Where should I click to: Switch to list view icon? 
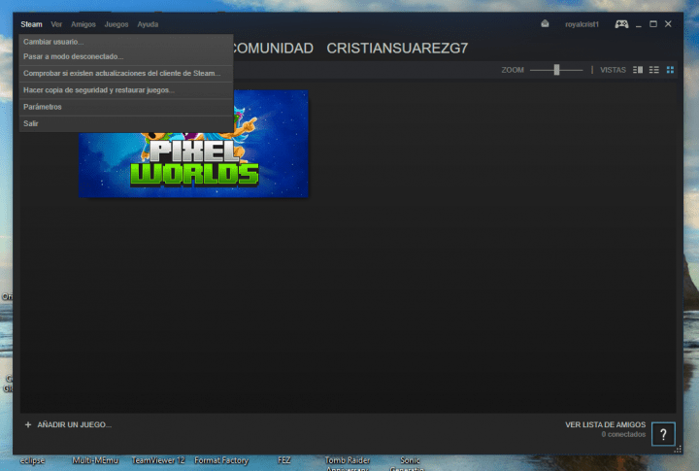click(653, 70)
